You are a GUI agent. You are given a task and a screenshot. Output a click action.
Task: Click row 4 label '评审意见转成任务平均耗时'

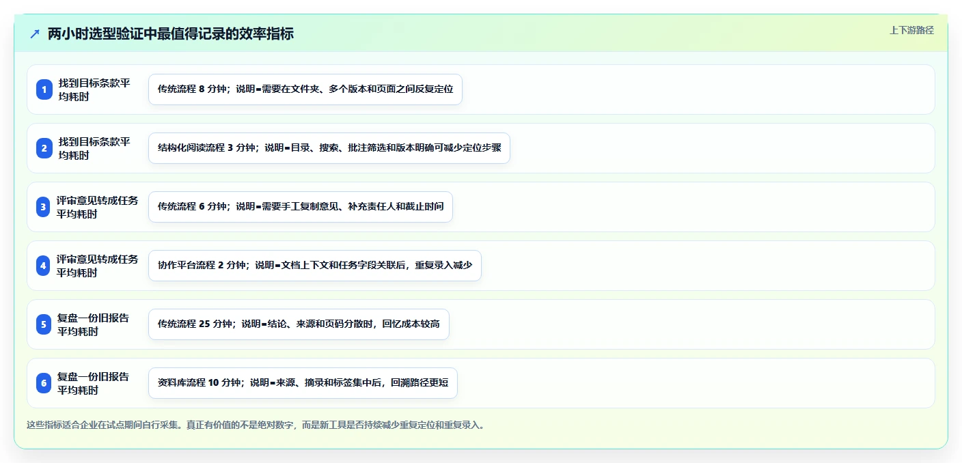click(x=98, y=266)
